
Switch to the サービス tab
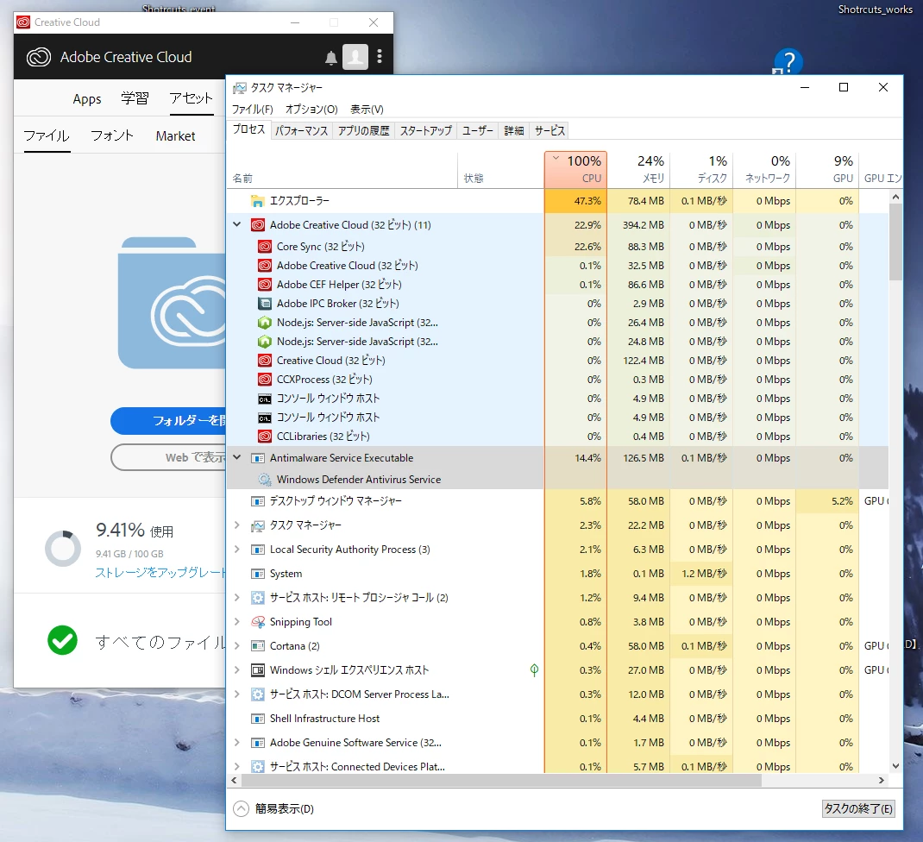[549, 131]
